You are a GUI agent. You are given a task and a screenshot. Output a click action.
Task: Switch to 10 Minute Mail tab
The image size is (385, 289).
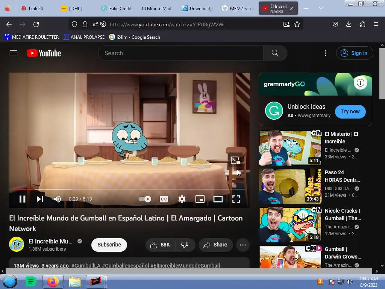[156, 8]
